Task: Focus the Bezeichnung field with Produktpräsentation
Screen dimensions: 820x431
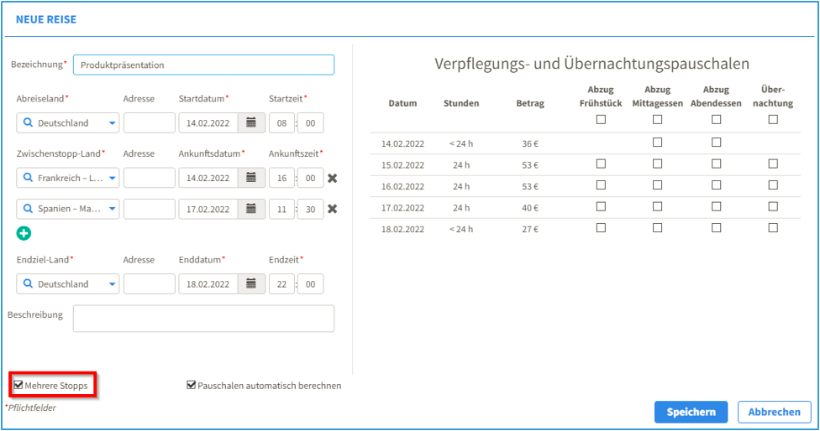Action: click(x=203, y=65)
